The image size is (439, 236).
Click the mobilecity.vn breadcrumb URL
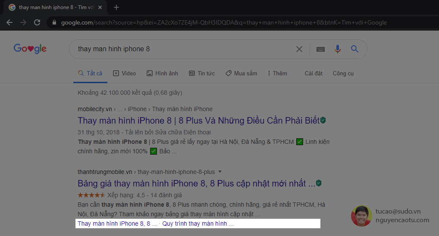tap(145, 109)
